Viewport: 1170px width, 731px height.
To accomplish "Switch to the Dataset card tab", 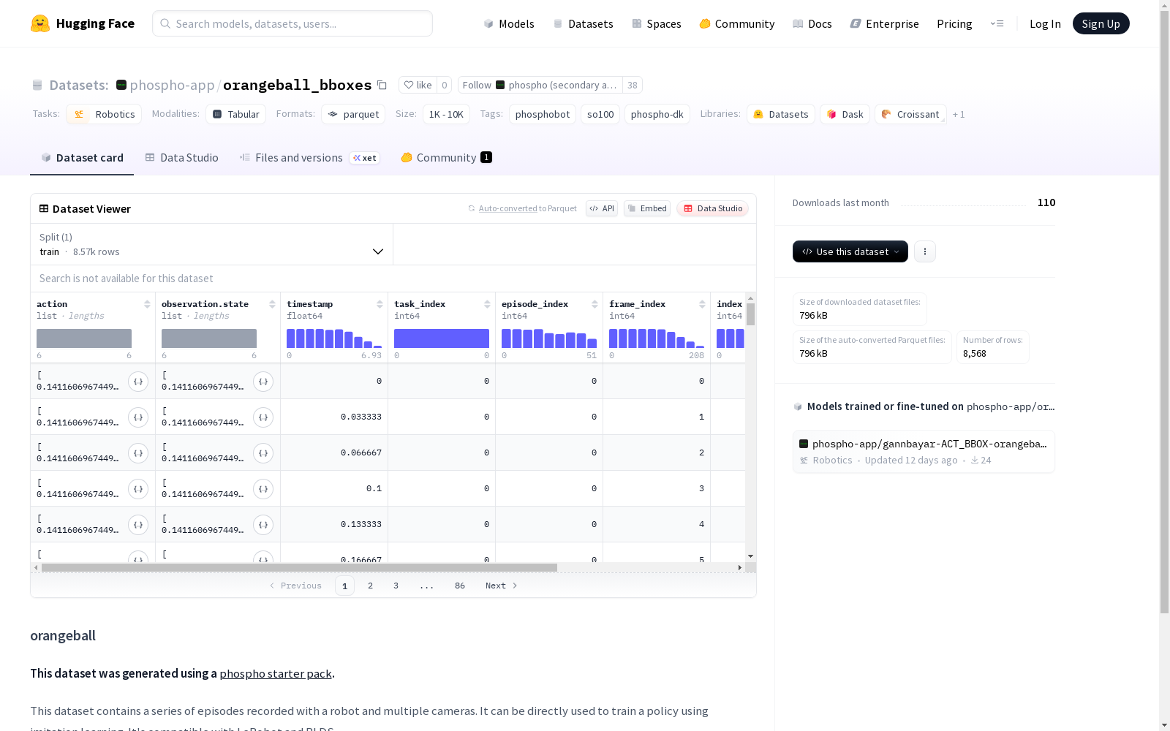I will tap(82, 158).
